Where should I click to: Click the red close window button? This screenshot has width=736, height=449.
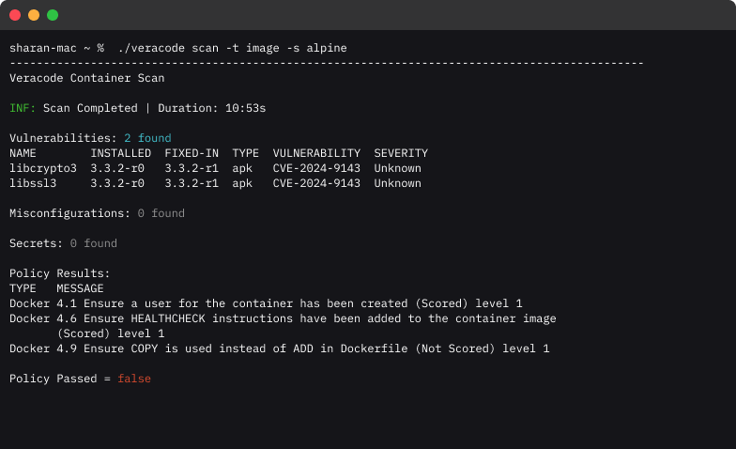pos(15,15)
